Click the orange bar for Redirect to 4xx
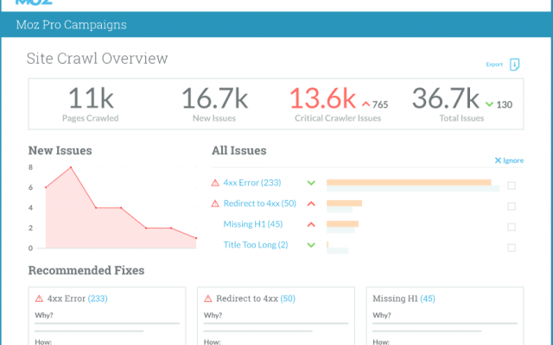 344,204
